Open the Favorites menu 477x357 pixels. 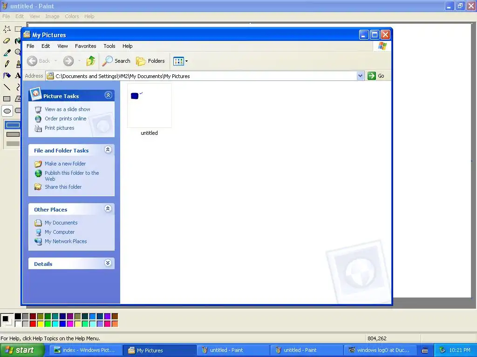(x=86, y=46)
